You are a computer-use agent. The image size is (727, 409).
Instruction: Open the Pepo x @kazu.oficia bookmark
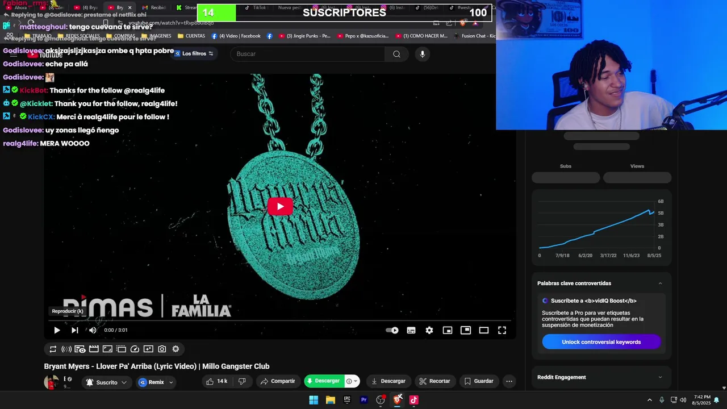[x=363, y=36]
